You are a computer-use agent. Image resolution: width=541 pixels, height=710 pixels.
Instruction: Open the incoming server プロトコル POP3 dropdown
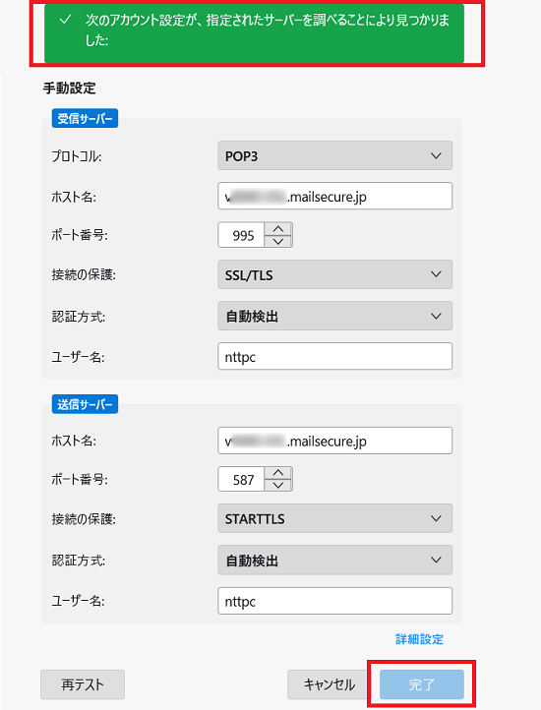[x=334, y=155]
